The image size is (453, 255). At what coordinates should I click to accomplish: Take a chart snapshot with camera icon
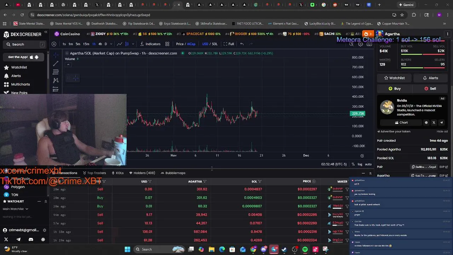tap(369, 44)
